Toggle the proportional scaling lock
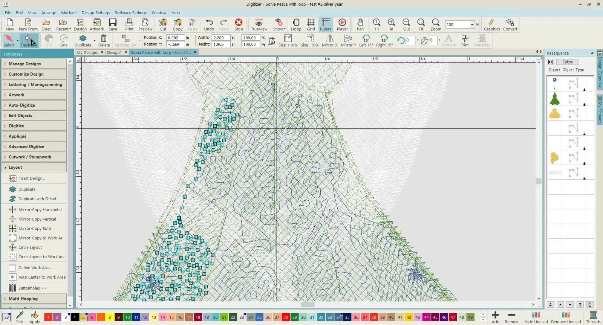Image resolution: width=603 pixels, height=325 pixels. point(272,41)
